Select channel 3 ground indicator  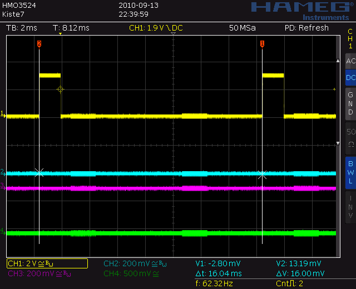[x=3, y=186]
